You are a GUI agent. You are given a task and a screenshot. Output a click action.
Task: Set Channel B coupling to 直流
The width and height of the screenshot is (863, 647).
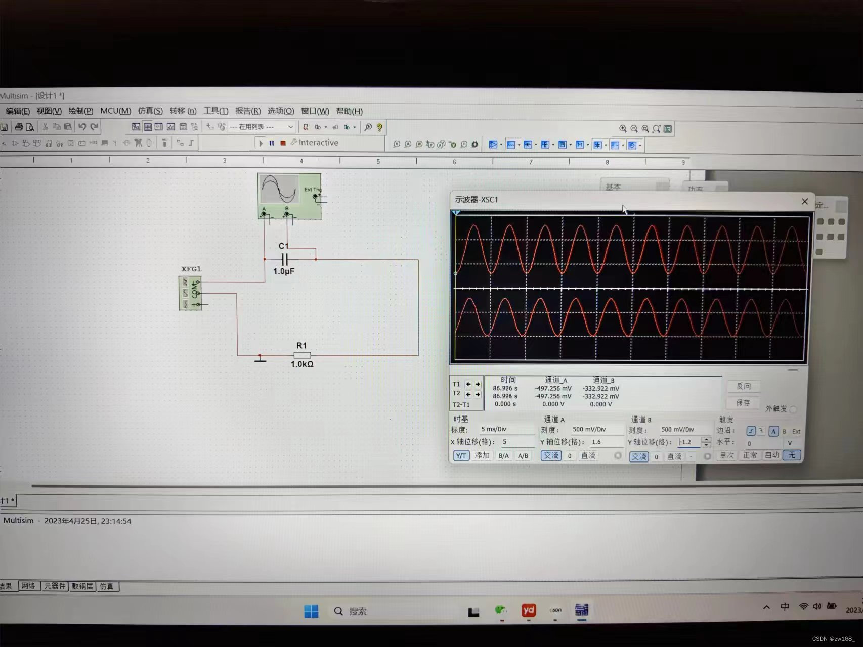pyautogui.click(x=675, y=456)
